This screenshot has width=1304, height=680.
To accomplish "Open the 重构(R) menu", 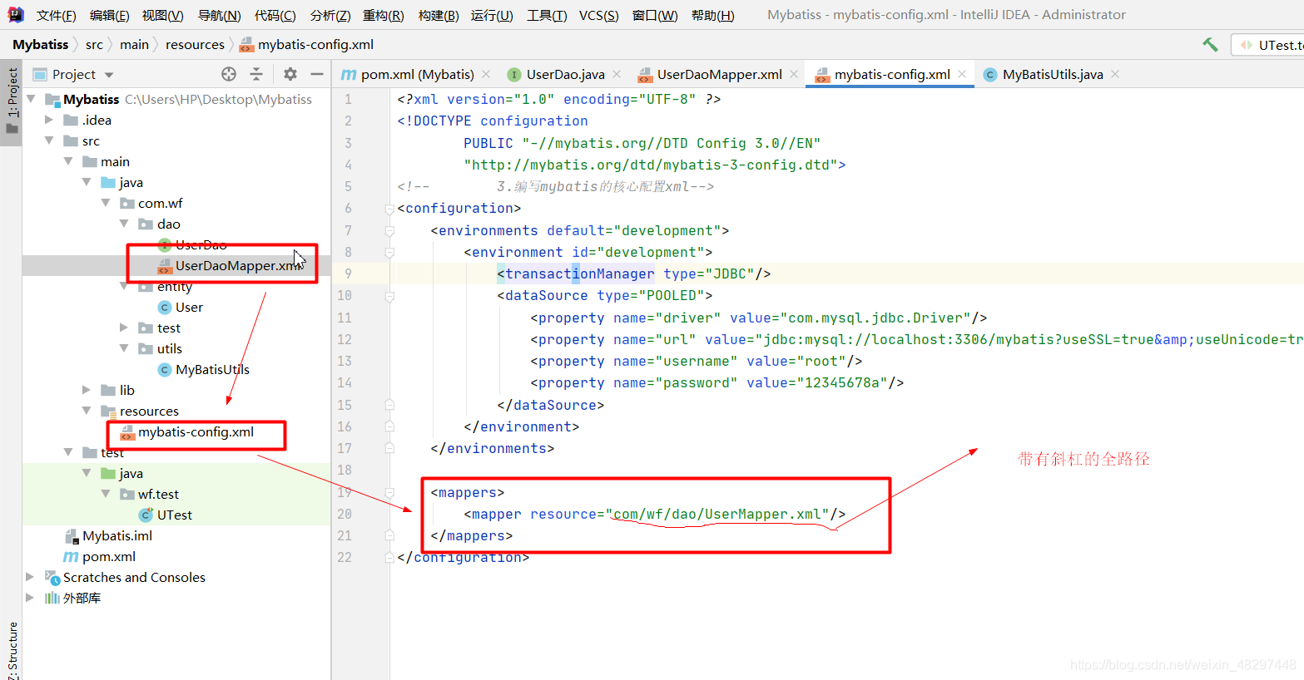I will coord(383,15).
